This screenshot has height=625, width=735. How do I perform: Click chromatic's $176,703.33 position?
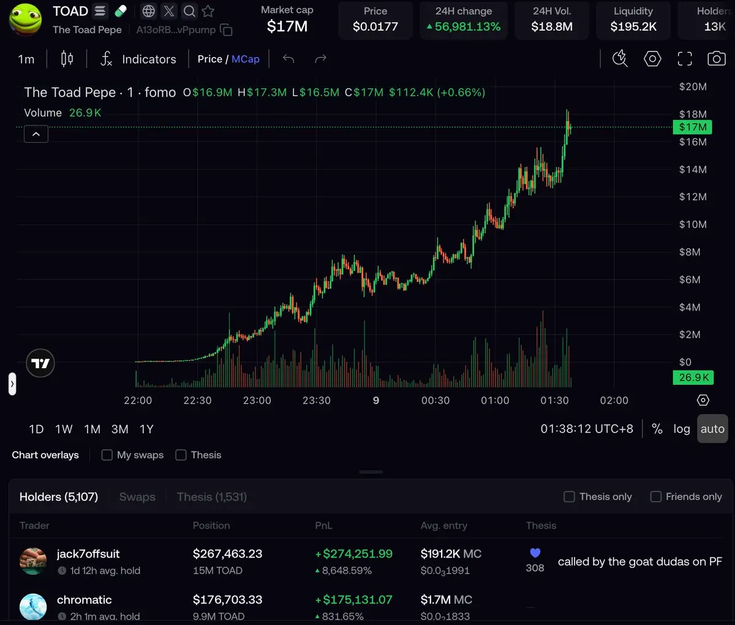pyautogui.click(x=227, y=600)
